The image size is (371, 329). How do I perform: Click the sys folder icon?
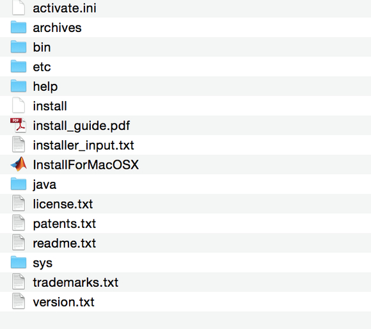point(19,262)
